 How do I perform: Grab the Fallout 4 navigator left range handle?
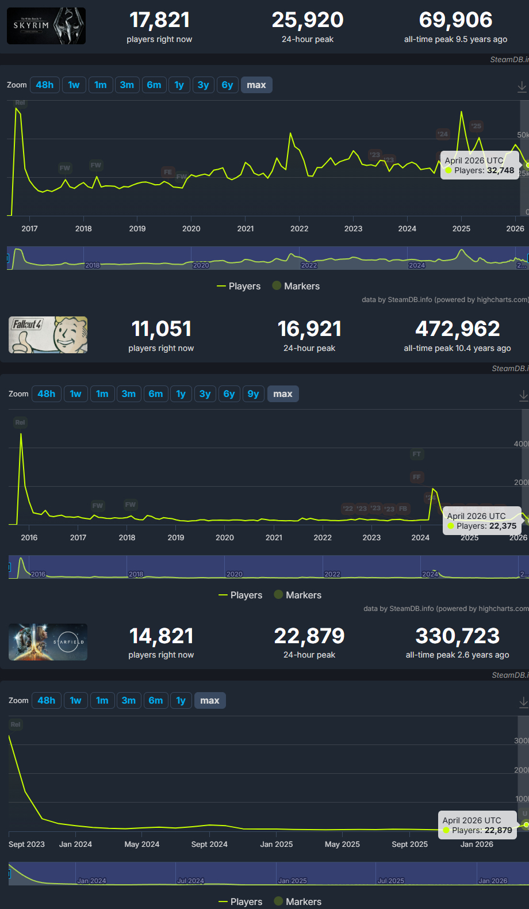pyautogui.click(x=9, y=568)
